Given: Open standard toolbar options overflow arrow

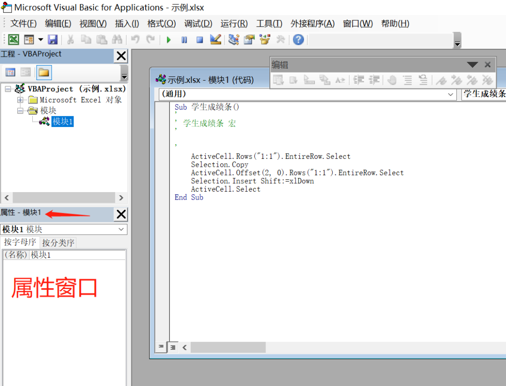Looking at the screenshot, I should coord(457,40).
